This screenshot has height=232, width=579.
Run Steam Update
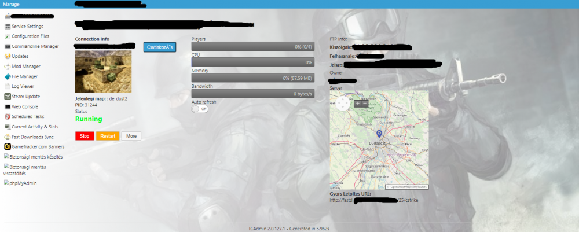point(26,97)
